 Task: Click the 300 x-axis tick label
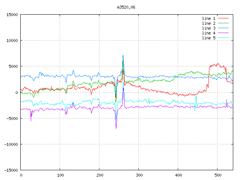click(x=139, y=175)
